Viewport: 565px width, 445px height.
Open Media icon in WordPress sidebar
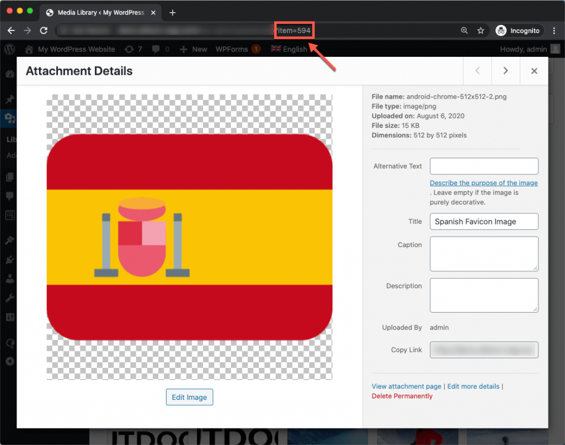[10, 118]
